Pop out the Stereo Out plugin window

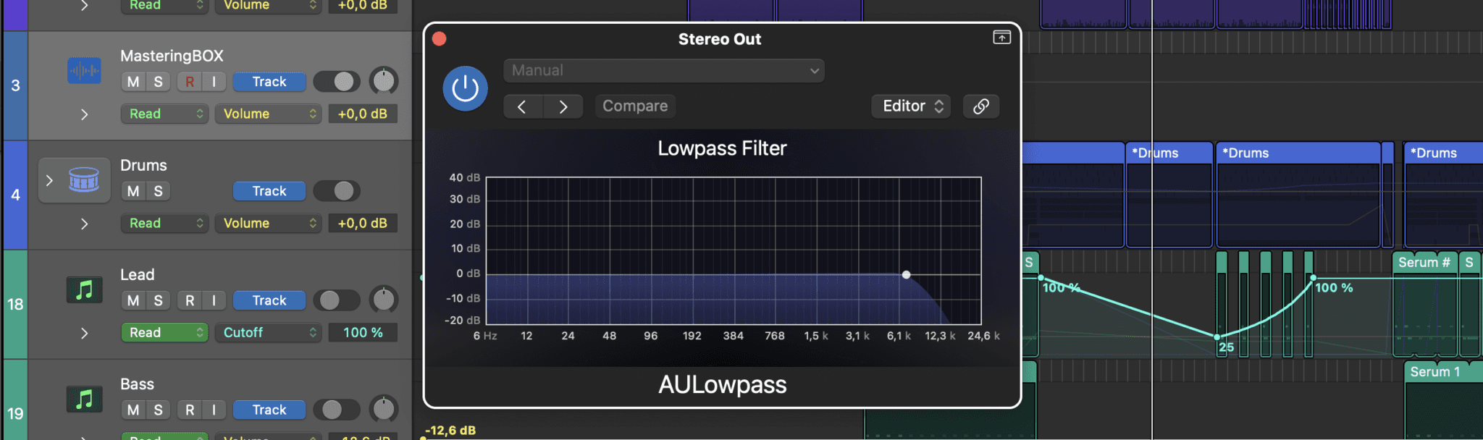(x=1001, y=38)
